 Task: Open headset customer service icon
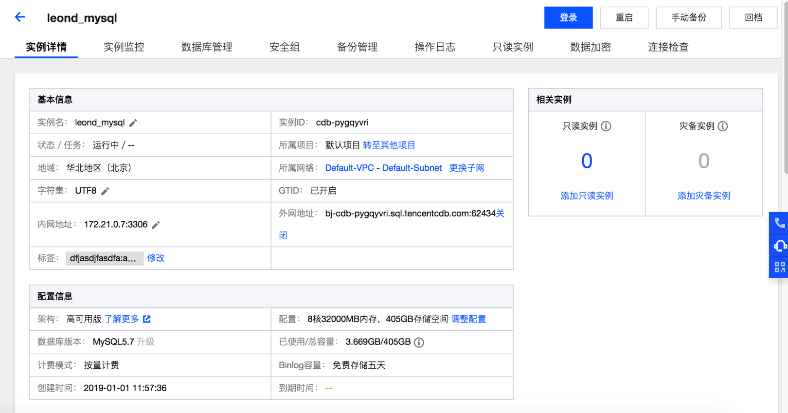(x=780, y=246)
